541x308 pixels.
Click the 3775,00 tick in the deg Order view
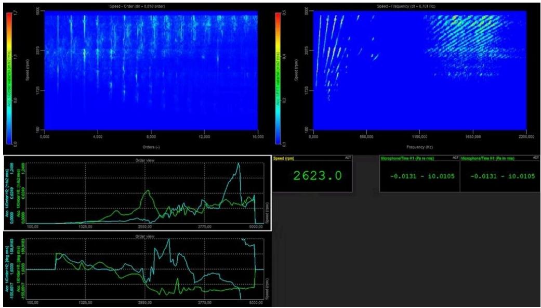pyautogui.click(x=205, y=302)
